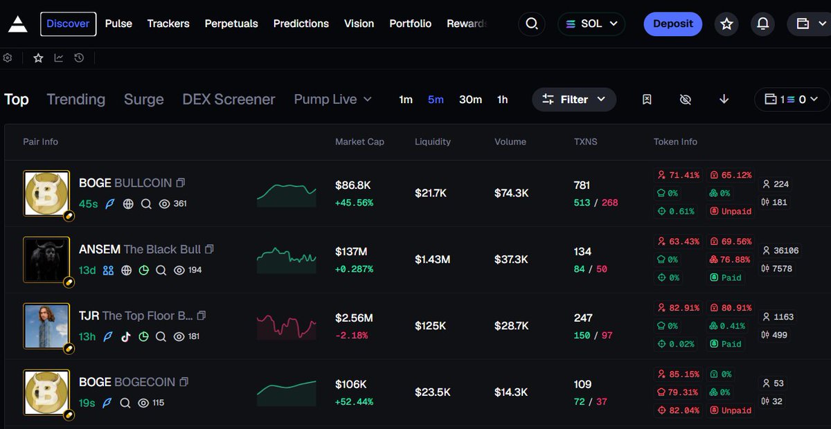
Task: Open notifications bell
Action: pos(762,24)
